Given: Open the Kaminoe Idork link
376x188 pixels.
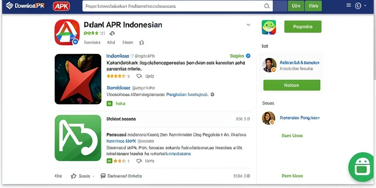Looking at the screenshot, I should pos(121,141).
